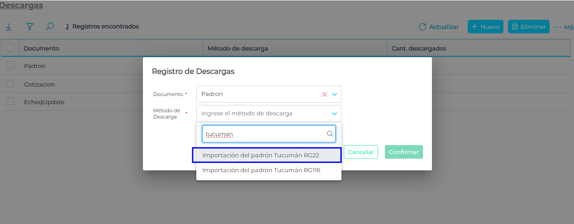Clear the Documento field with red X

point(324,94)
